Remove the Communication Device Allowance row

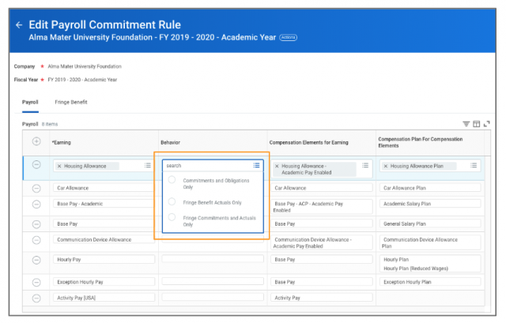(36, 240)
